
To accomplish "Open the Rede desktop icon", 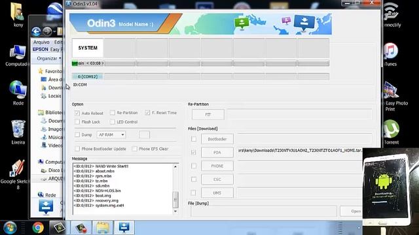I will pyautogui.click(x=18, y=93).
